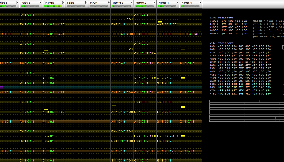Select Namco 2 note C-4 048 A00
284x162 pixels.
click(x=145, y=54)
